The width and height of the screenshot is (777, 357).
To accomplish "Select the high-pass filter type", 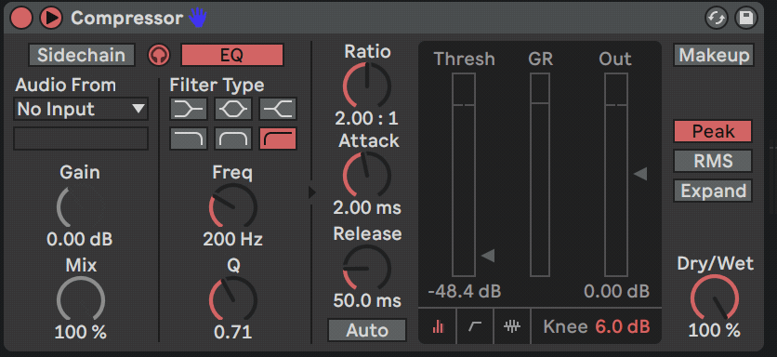I will (x=278, y=139).
